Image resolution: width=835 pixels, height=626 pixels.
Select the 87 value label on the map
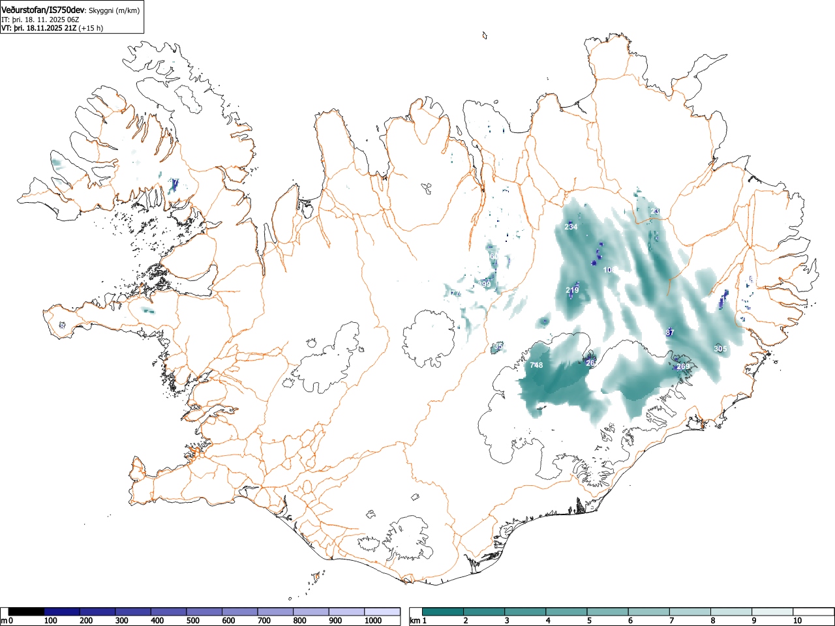point(670,333)
